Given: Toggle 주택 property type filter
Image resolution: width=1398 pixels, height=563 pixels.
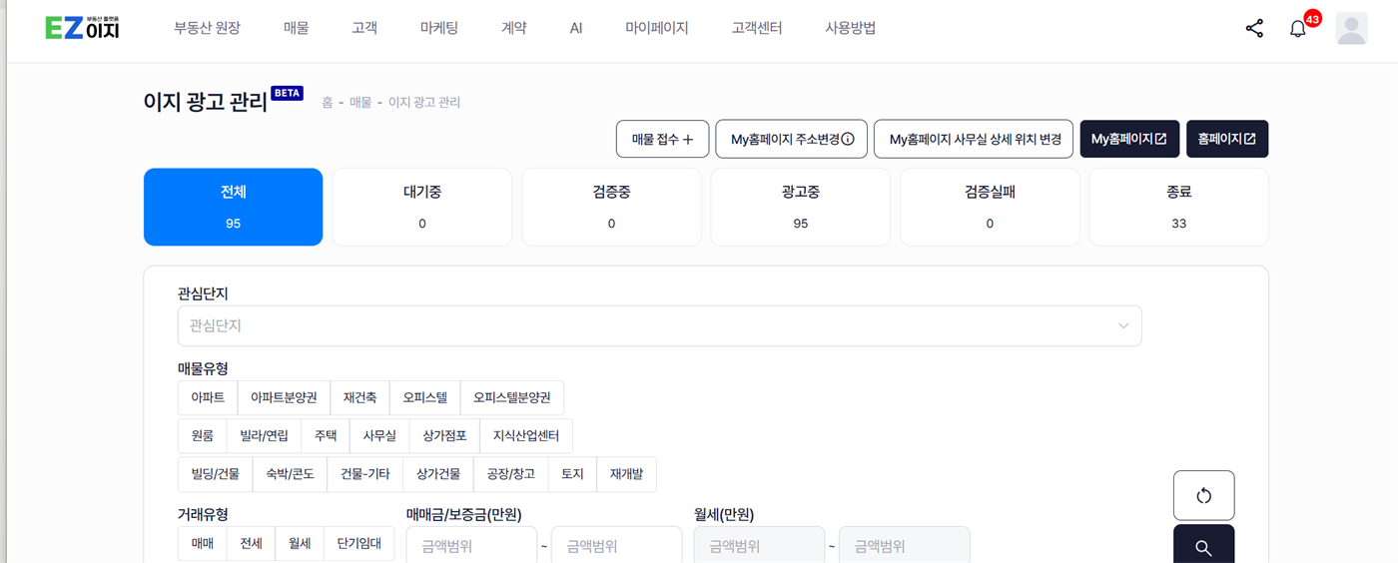Looking at the screenshot, I should click(326, 435).
